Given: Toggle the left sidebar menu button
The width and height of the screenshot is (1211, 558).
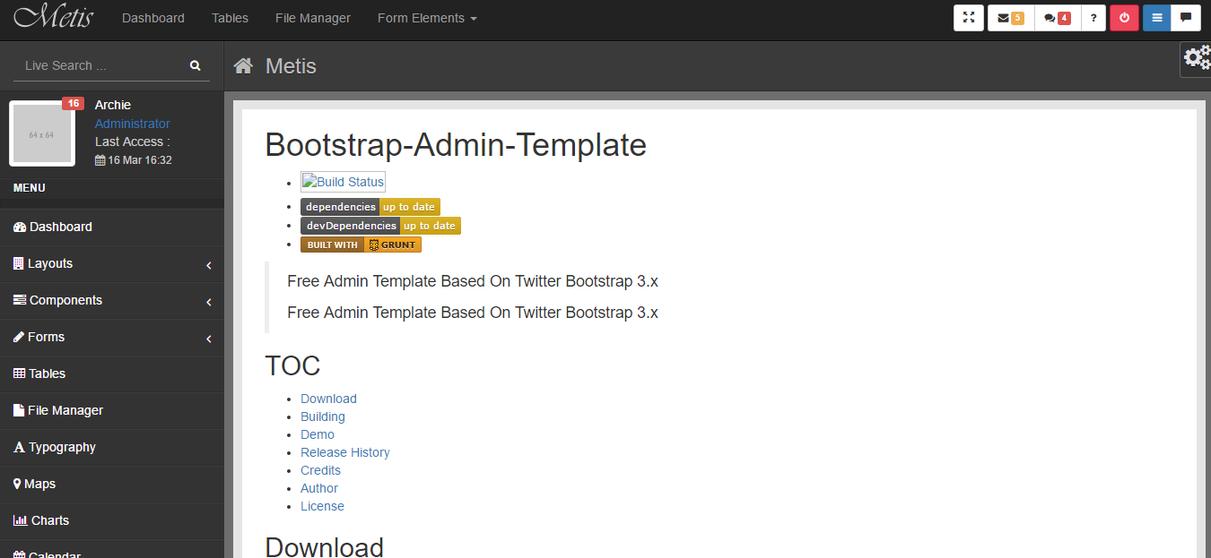Looking at the screenshot, I should point(1157,18).
